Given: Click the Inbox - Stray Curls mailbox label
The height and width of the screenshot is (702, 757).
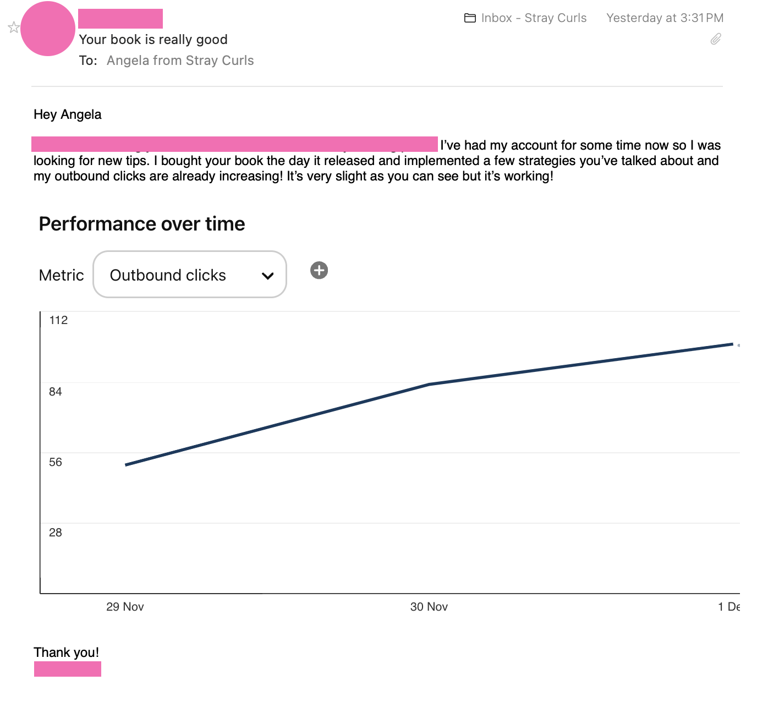Looking at the screenshot, I should pyautogui.click(x=534, y=18).
